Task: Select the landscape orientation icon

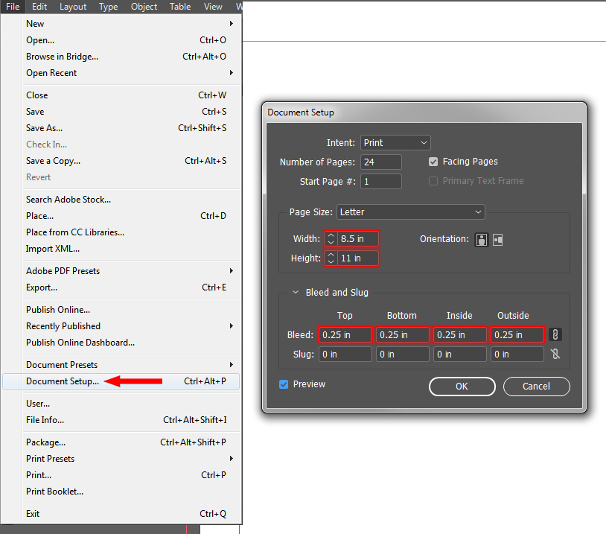Action: pyautogui.click(x=497, y=239)
